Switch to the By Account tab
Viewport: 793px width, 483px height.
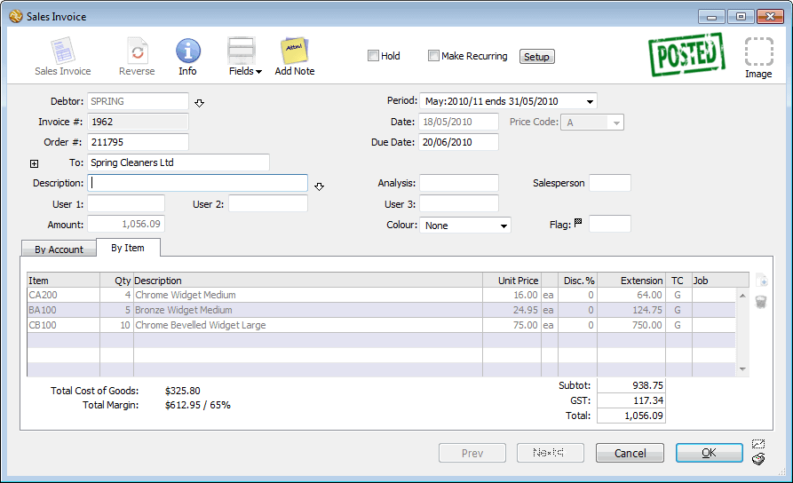tap(59, 249)
